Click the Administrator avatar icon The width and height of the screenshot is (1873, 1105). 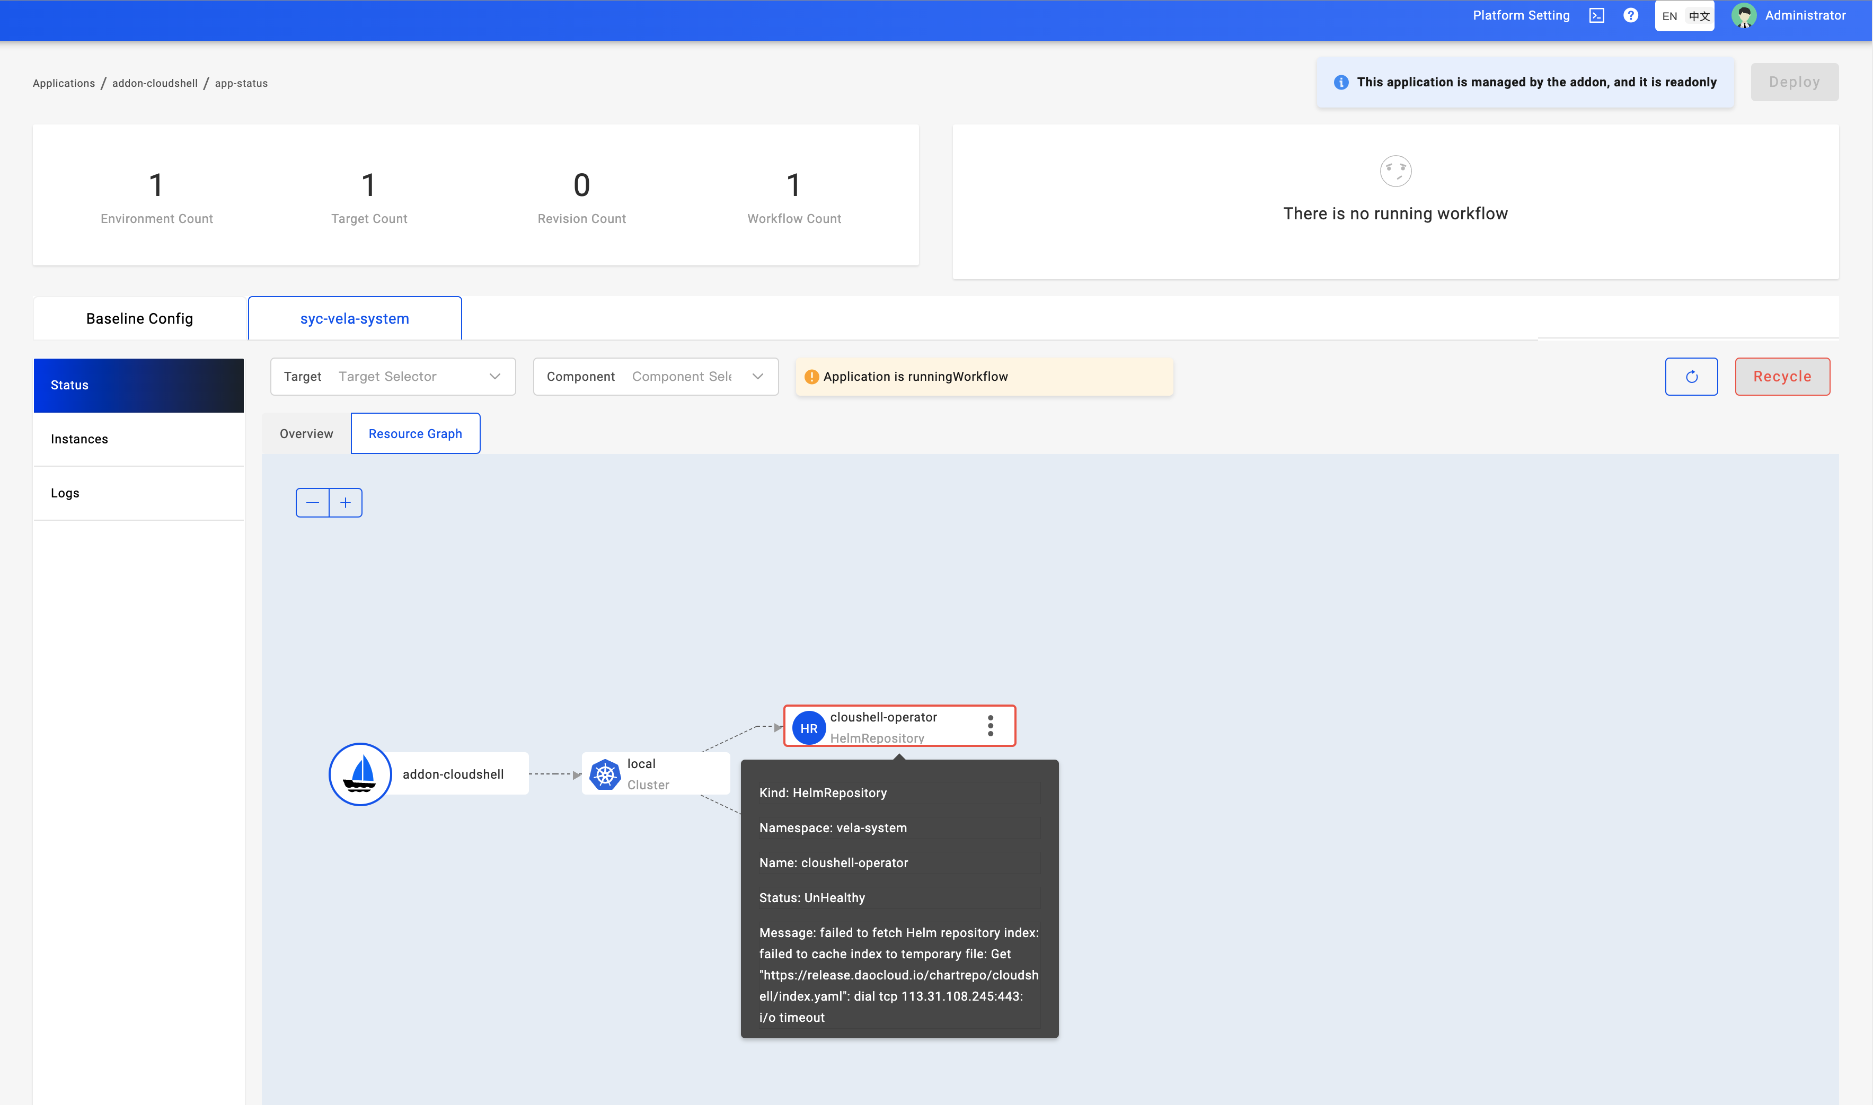pyautogui.click(x=1743, y=15)
